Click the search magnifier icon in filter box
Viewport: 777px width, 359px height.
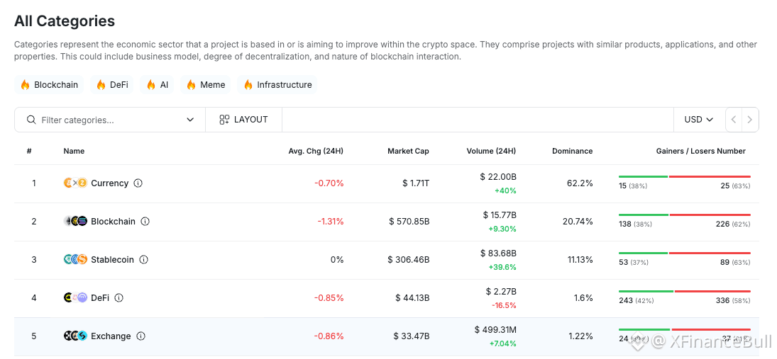31,120
